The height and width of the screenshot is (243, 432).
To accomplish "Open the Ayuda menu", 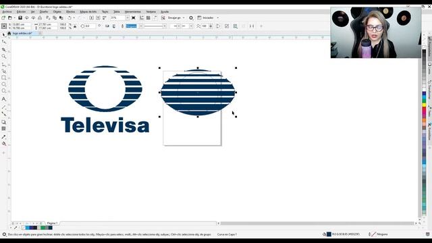I will coord(165,12).
